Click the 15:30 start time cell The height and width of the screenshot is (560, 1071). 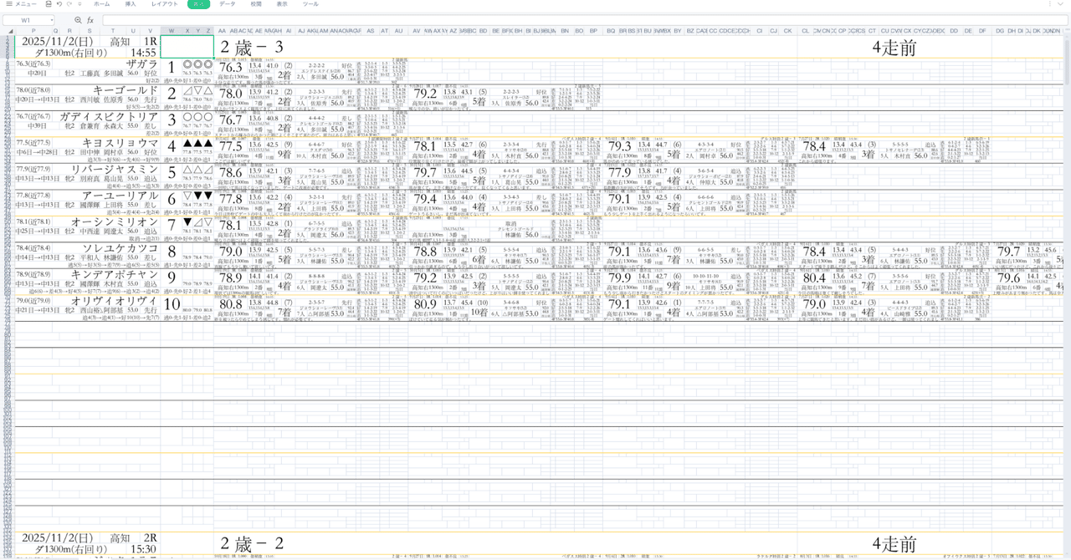[x=144, y=549]
